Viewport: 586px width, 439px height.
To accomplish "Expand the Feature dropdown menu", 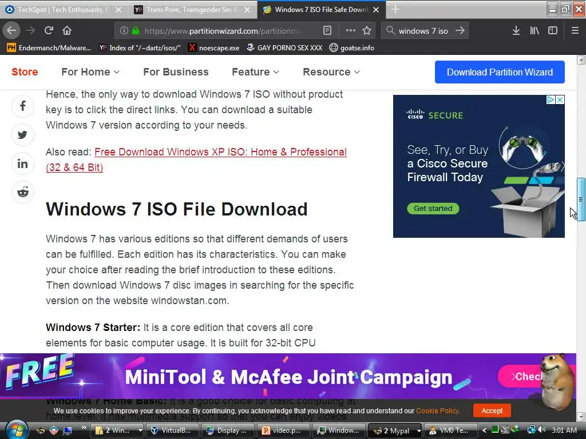I will 256,71.
